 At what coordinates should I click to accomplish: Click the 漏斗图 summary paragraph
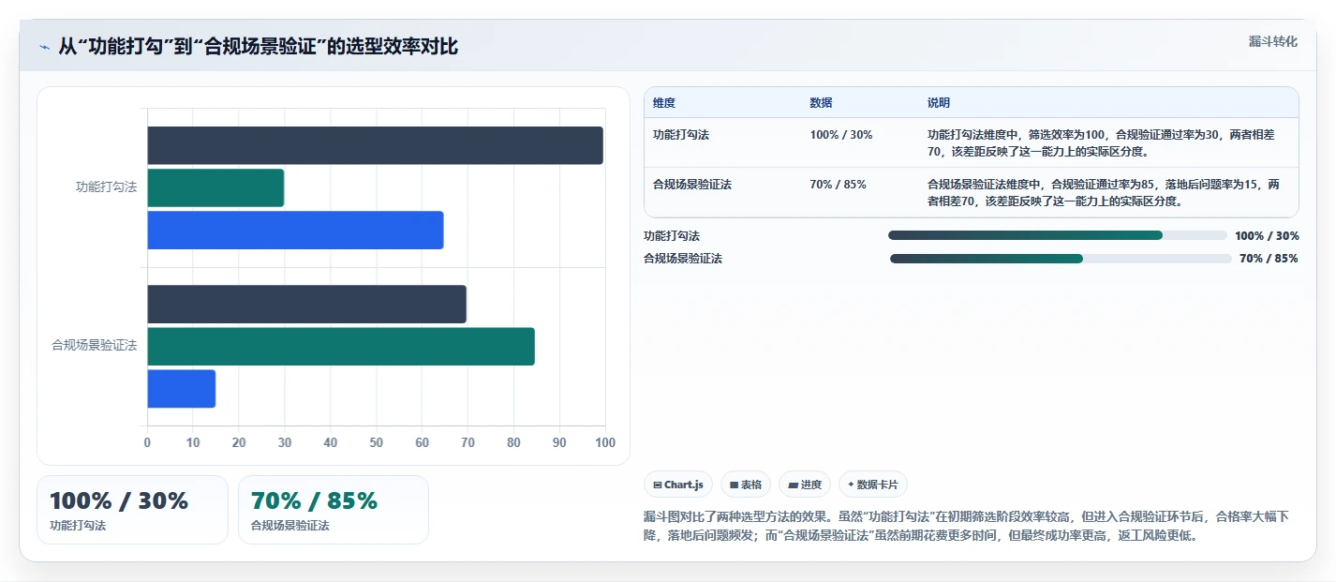click(967, 527)
